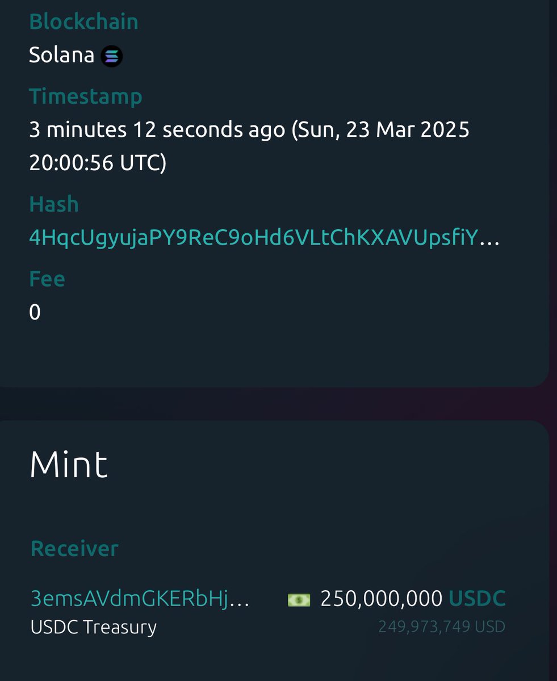Click the Solana blockchain name text
Screen dimensions: 557x681
point(61,55)
